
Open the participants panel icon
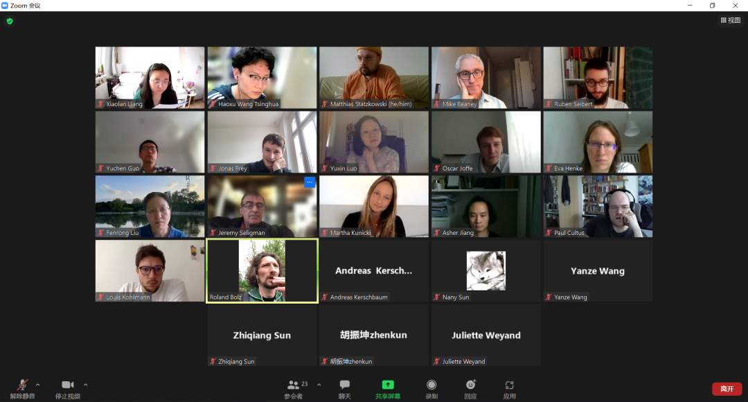click(293, 385)
